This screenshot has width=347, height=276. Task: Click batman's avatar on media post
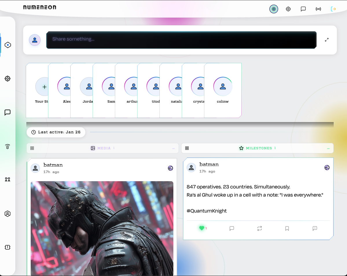[35, 168]
